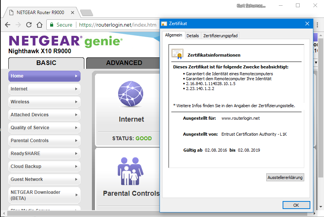Open the Internet sidebar item

click(x=44, y=89)
